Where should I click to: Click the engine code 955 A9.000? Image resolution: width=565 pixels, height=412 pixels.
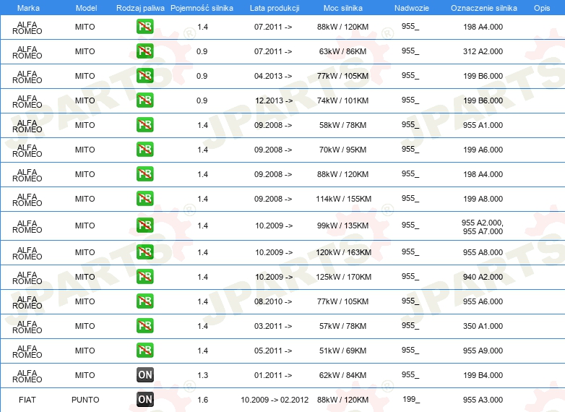click(483, 351)
